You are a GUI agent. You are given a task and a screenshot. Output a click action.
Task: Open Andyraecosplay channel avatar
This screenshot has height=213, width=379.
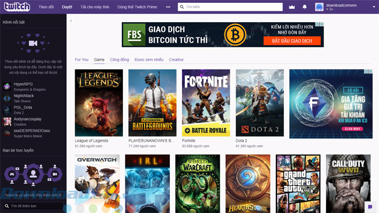point(7,121)
